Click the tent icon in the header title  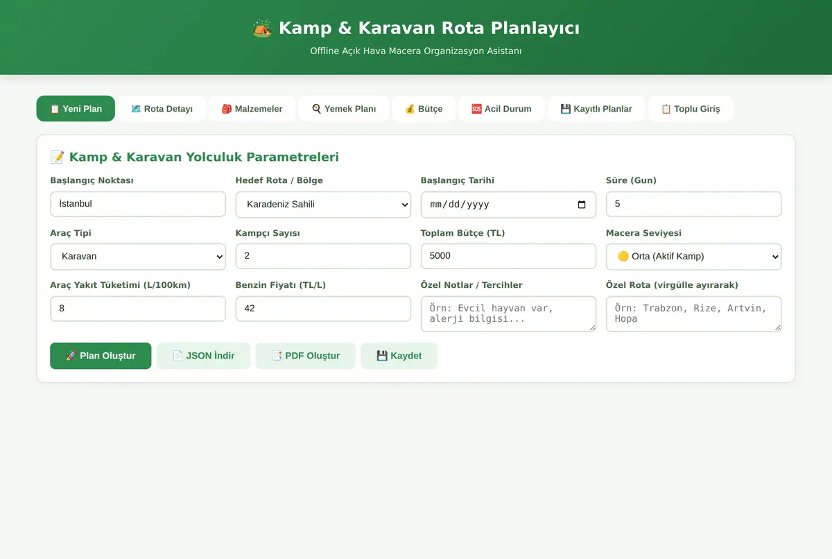coord(262,28)
